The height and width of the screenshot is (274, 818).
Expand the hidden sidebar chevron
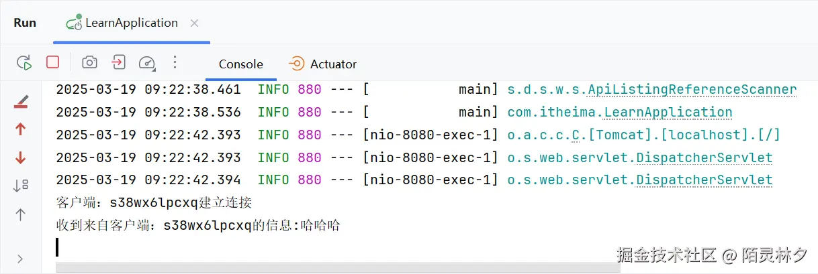(20, 259)
